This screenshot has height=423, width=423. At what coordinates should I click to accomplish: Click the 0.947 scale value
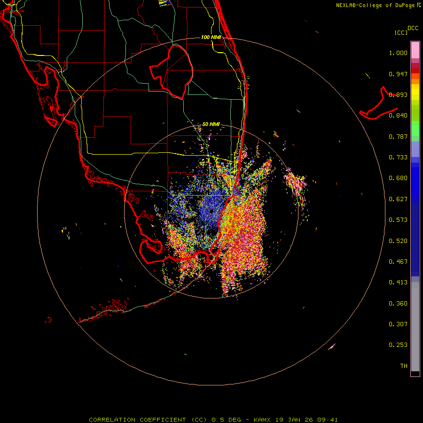tap(398, 74)
